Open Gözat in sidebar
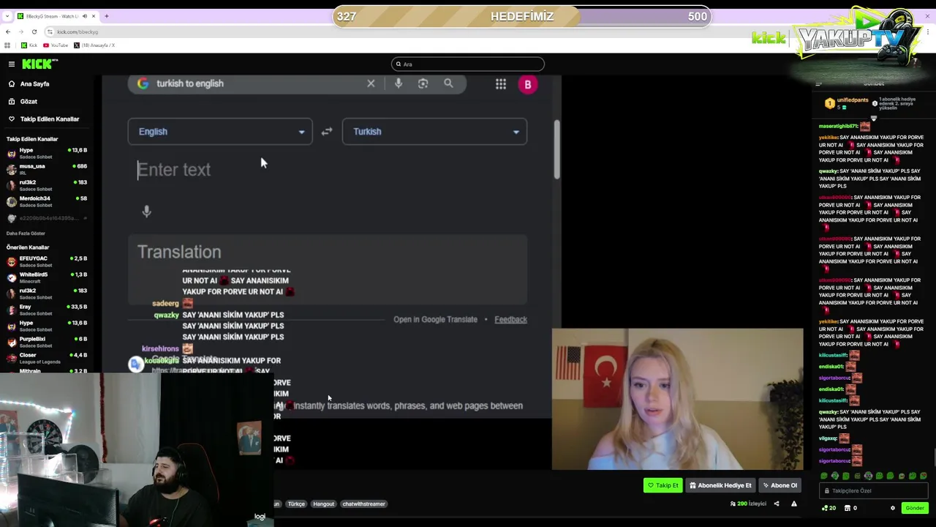 click(x=23, y=102)
